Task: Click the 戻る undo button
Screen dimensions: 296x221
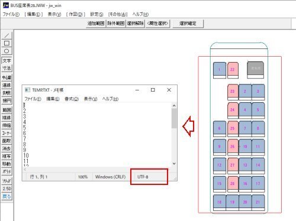Action: coord(7,196)
